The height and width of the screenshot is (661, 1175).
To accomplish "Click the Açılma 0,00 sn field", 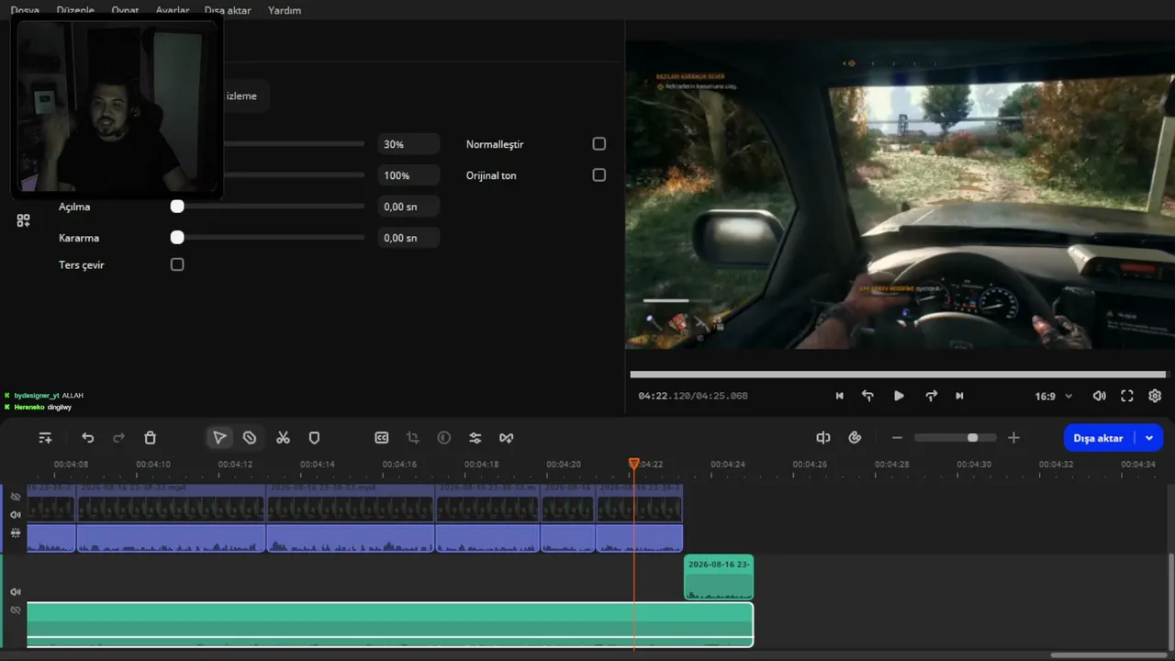I will tap(408, 207).
